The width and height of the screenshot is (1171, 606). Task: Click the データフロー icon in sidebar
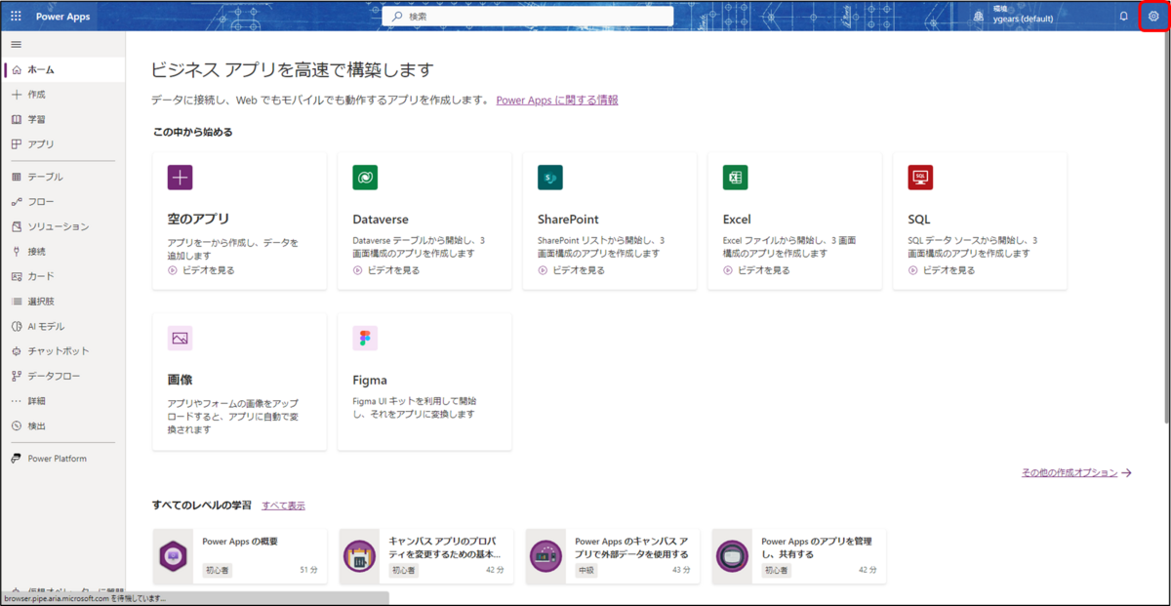[x=17, y=376]
